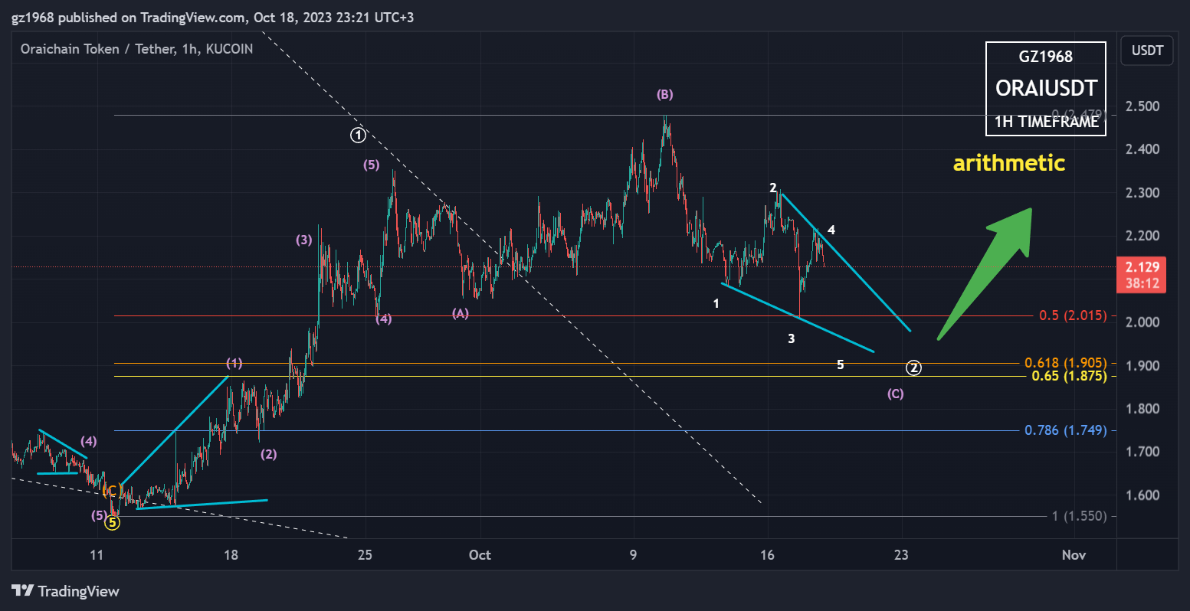Screen dimensions: 1190x611
Task: Open the USDT currency selector
Action: tap(1146, 51)
